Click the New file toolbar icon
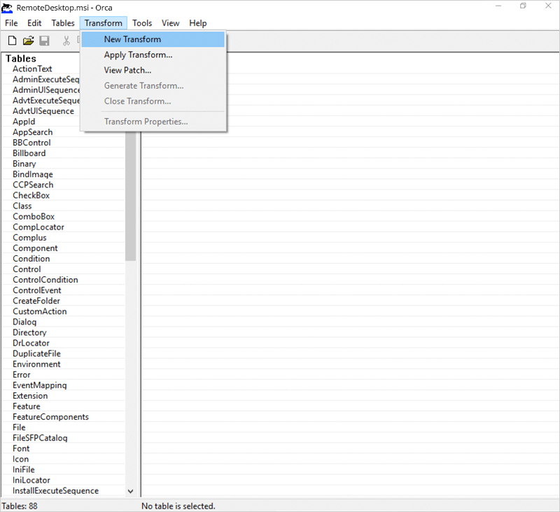The image size is (560, 512). 12,41
